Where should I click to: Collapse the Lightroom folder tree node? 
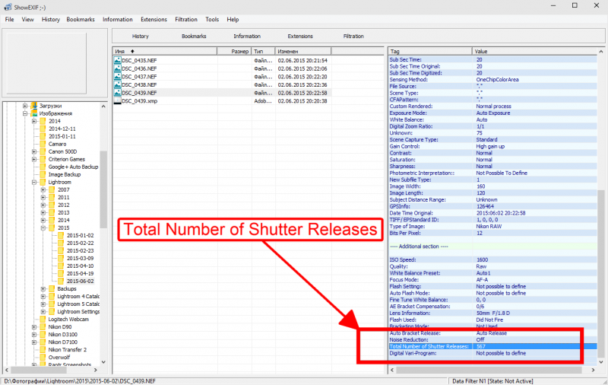34,182
